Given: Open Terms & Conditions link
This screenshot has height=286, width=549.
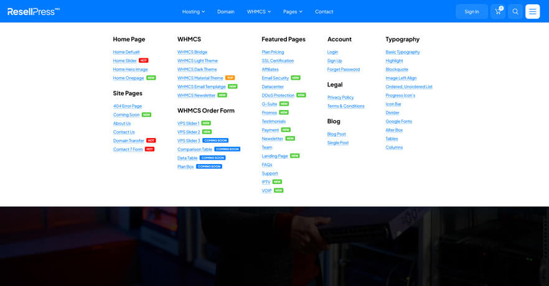Looking at the screenshot, I should point(346,106).
